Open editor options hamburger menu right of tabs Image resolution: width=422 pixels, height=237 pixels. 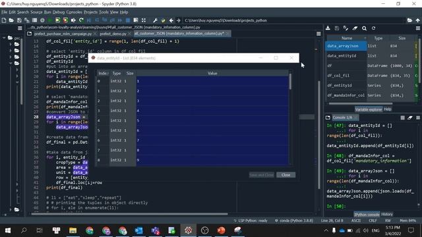(318, 34)
